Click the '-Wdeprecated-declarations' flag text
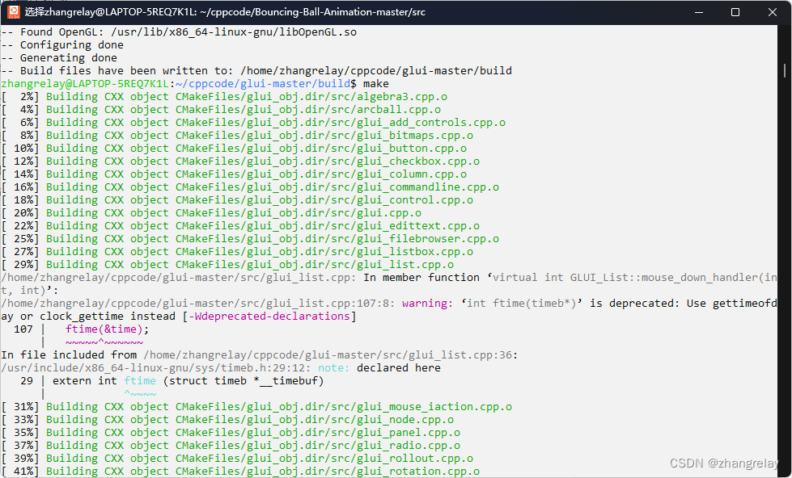This screenshot has width=792, height=478. tap(269, 317)
